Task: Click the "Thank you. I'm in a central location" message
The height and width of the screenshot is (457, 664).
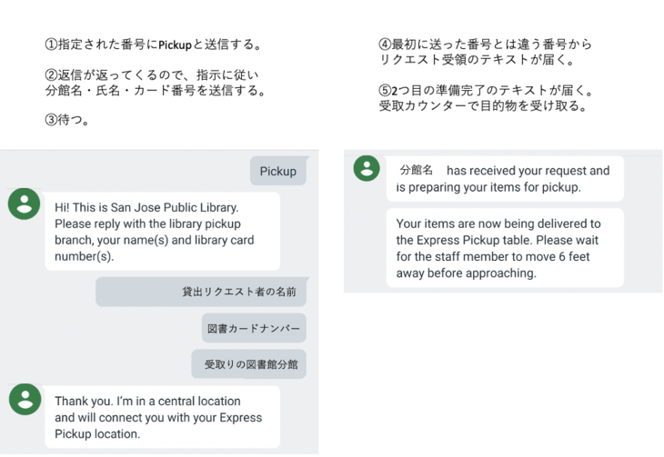Action: (x=162, y=417)
